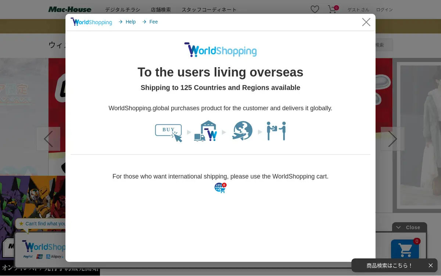Collapse the WorldShopping cart widget with Close

point(409,227)
